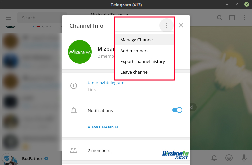Click the shield icon near BotFather avatar

coord(7,158)
